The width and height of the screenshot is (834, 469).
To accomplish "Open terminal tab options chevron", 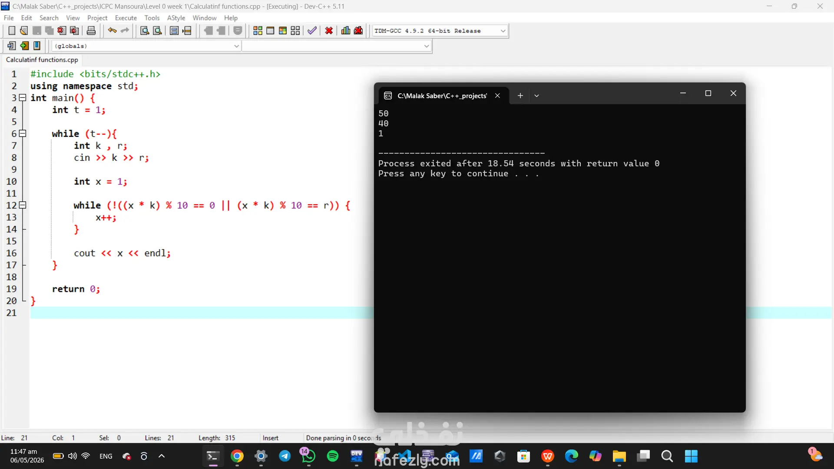I will tap(536, 96).
